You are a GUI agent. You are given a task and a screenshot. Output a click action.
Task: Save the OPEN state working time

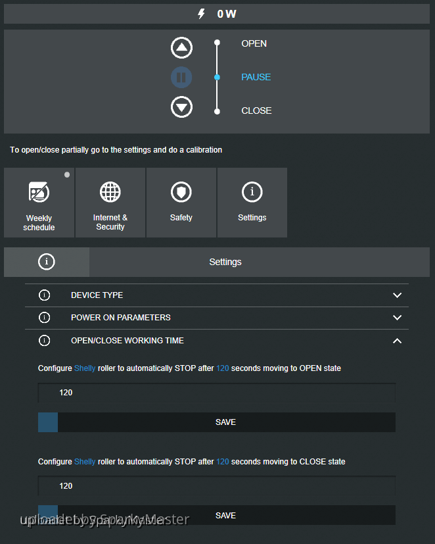pyautogui.click(x=225, y=422)
